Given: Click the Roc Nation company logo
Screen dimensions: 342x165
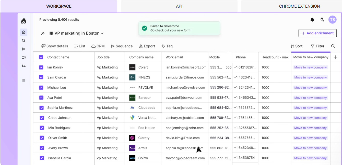Looking at the screenshot, I should click(132, 128).
